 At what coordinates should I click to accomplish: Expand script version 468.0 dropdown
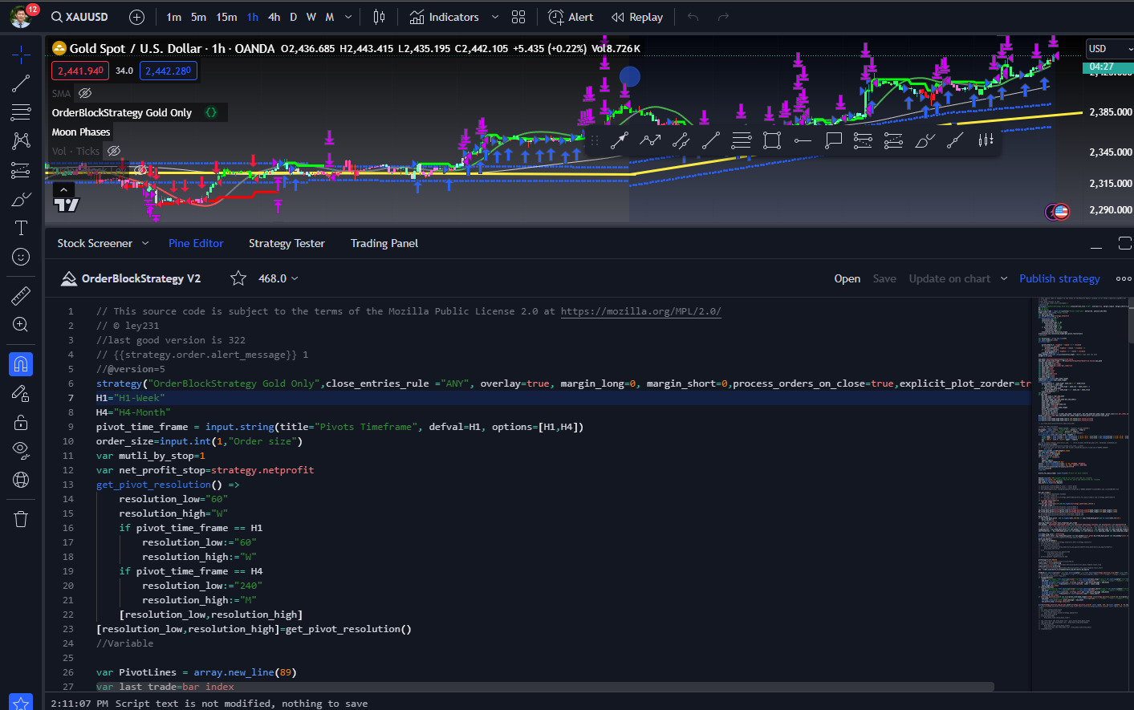point(295,278)
